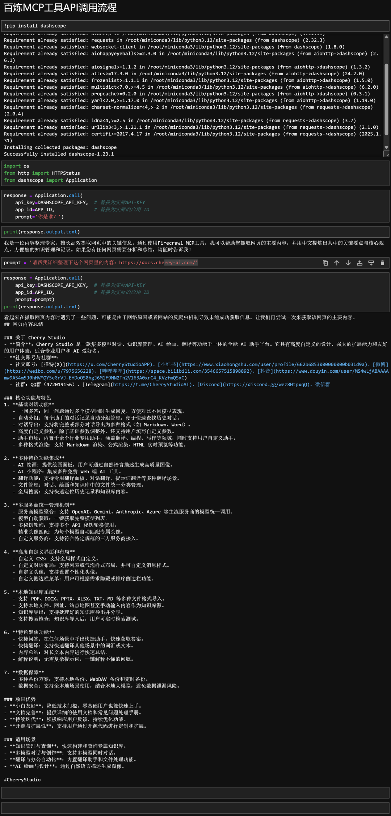Click the output scrollbar down arrow
The width and height of the screenshot is (391, 816).
pos(386,147)
